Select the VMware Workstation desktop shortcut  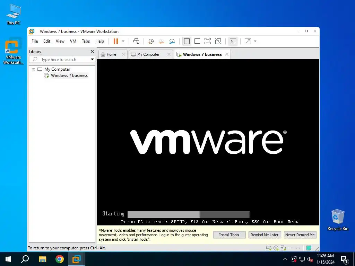13,52
